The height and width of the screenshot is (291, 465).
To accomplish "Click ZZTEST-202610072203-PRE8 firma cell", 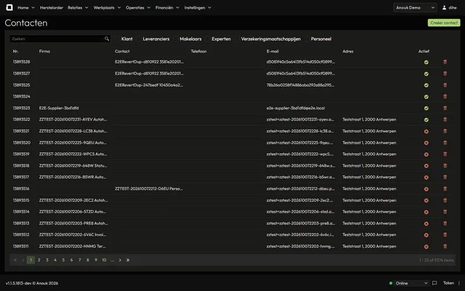I will [x=74, y=223].
